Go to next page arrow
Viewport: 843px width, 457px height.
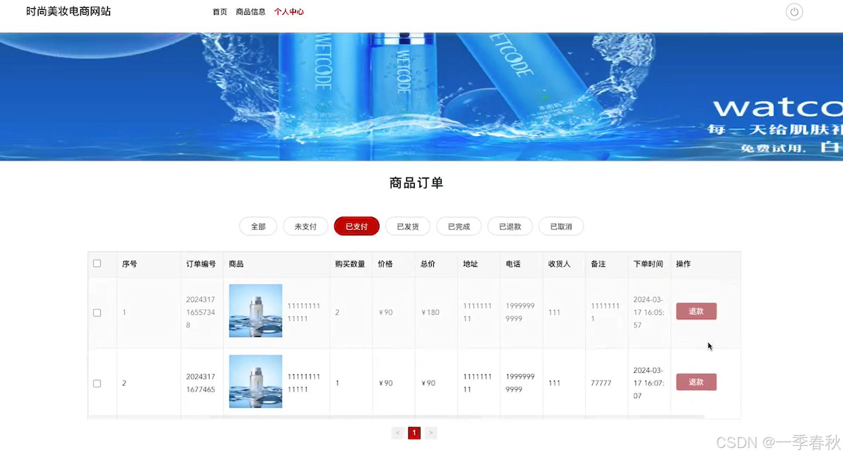431,433
